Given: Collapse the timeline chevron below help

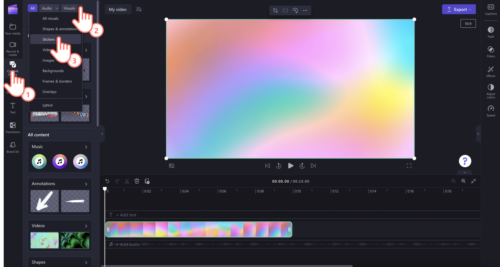Looking at the screenshot, I should (465, 172).
